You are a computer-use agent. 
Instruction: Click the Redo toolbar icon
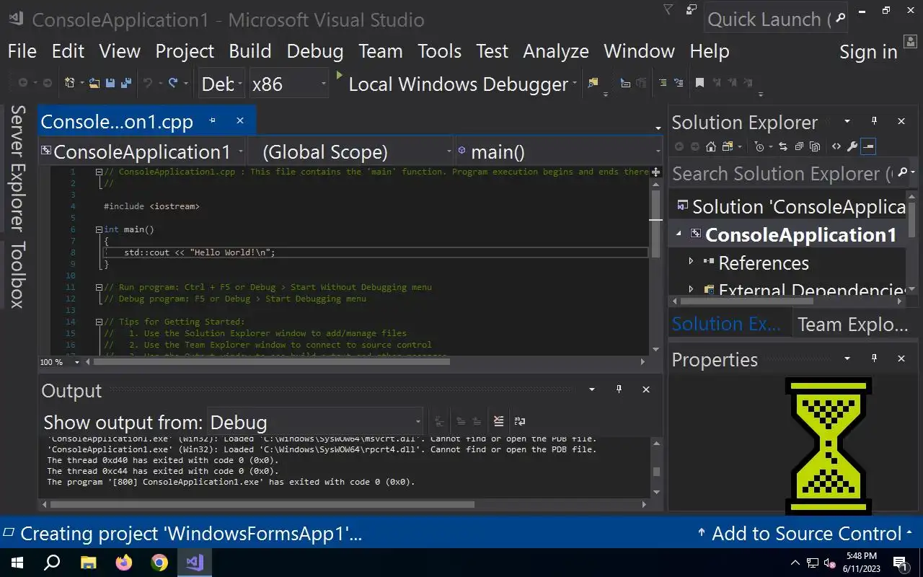pyautogui.click(x=173, y=84)
